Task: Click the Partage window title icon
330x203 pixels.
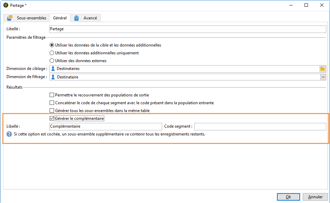Action: tap(6, 5)
